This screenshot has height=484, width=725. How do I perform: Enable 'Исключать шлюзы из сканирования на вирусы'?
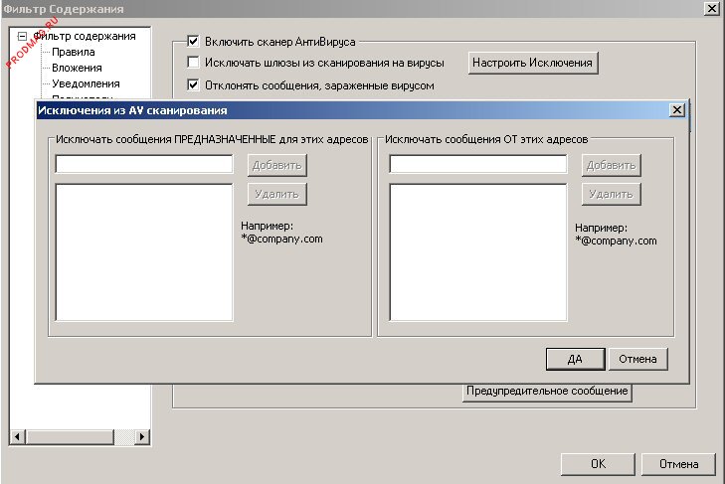point(194,63)
